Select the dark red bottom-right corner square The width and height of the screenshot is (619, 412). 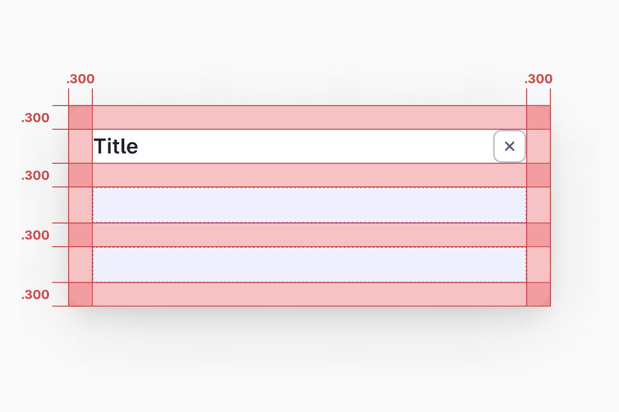tap(539, 294)
